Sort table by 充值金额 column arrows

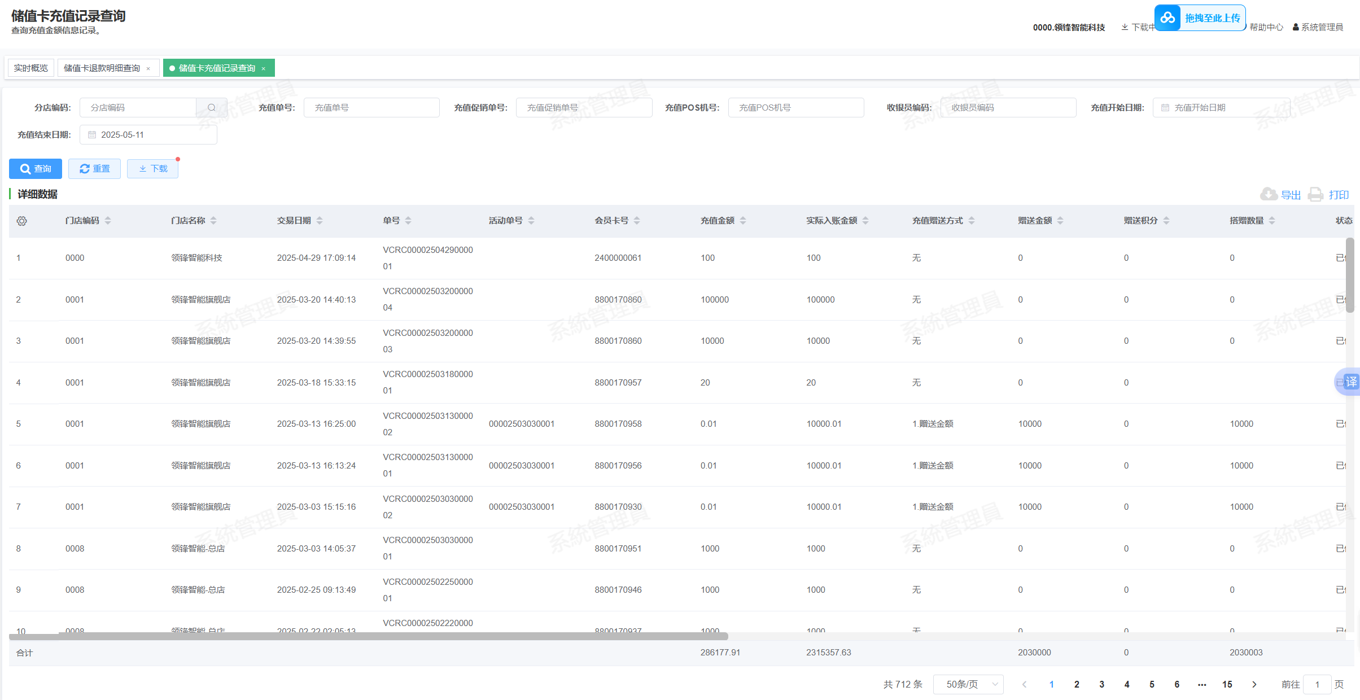pos(743,221)
